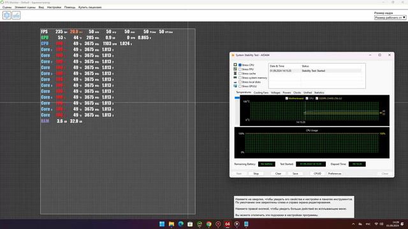Image resolution: width=408 pixels, height=229 pixels.
Task: Open Google Chrome from the taskbar
Action: point(208,224)
